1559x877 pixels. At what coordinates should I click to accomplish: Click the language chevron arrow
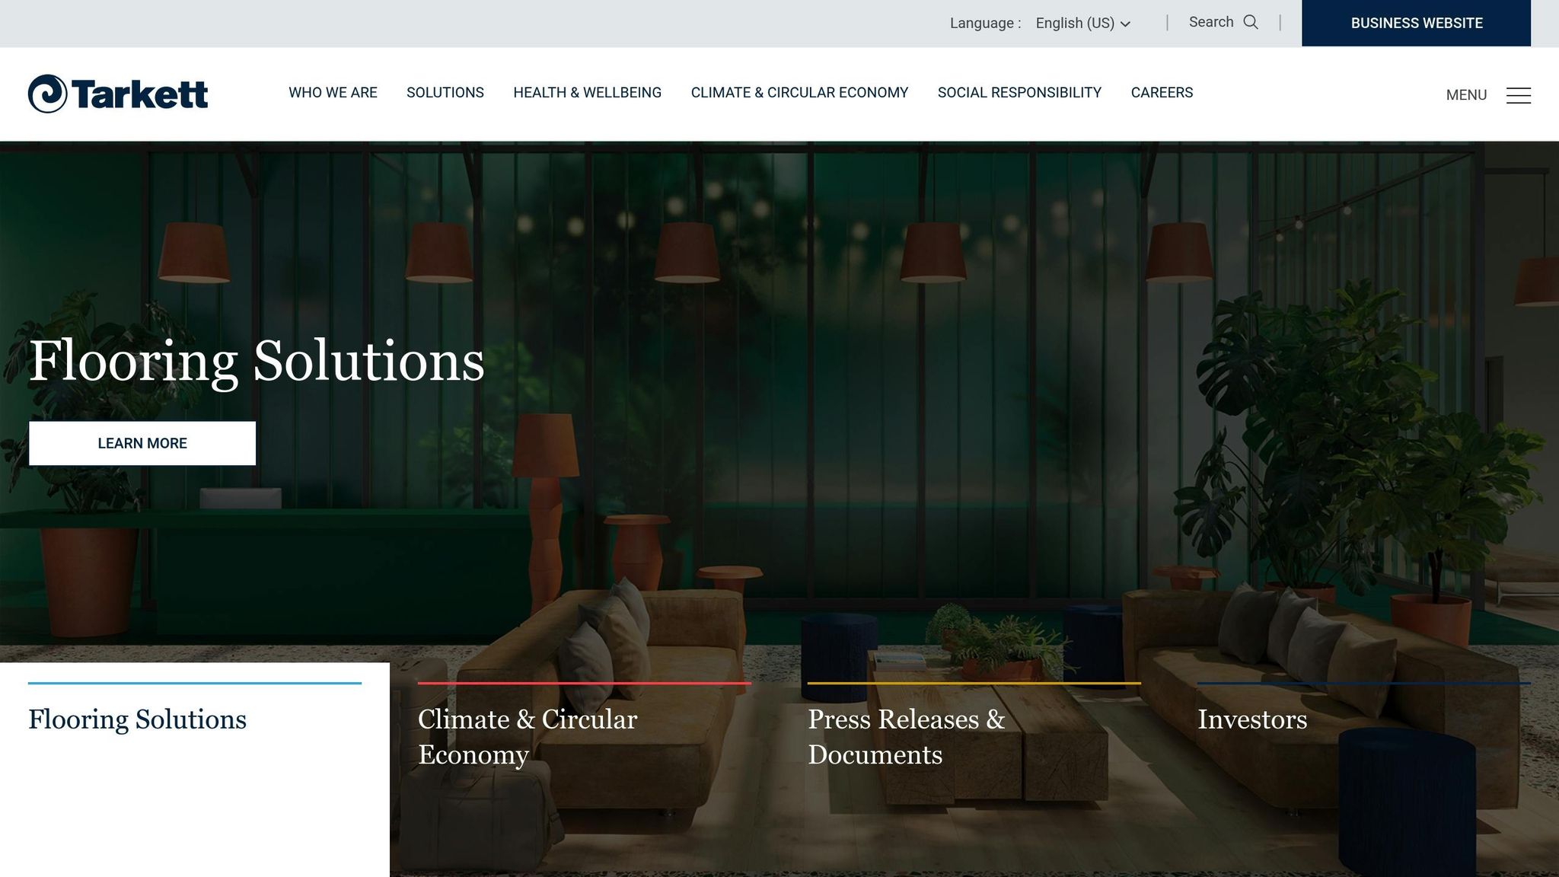(x=1125, y=24)
